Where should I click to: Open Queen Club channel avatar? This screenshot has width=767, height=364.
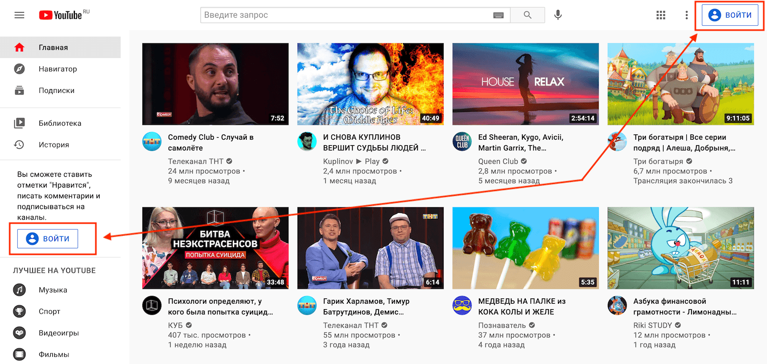462,141
